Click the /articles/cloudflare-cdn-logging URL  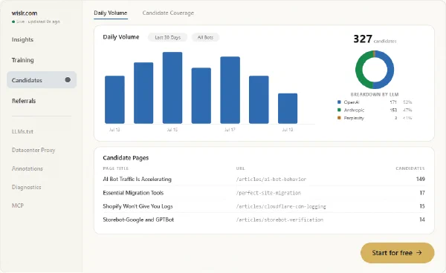click(x=281, y=206)
